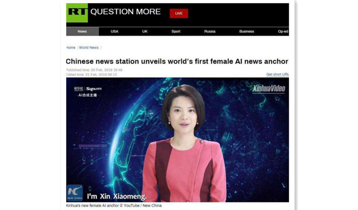358x210 pixels.
Task: Navigate to the Business section
Action: coord(247,31)
